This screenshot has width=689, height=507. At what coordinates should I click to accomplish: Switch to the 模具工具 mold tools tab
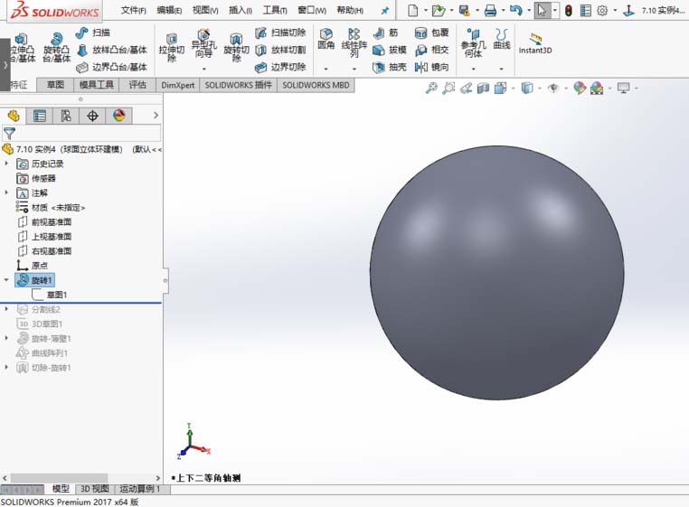[x=96, y=85]
